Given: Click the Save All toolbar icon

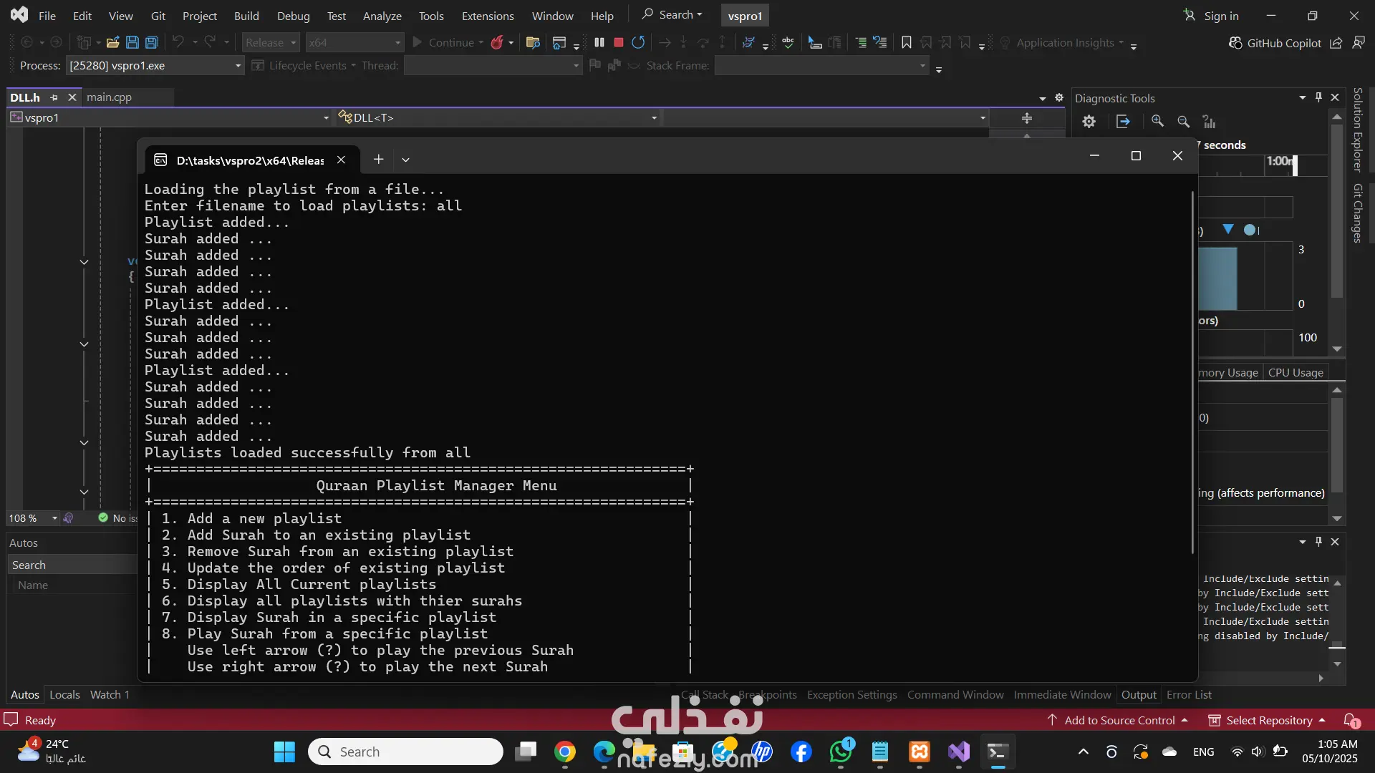Looking at the screenshot, I should pos(152,43).
